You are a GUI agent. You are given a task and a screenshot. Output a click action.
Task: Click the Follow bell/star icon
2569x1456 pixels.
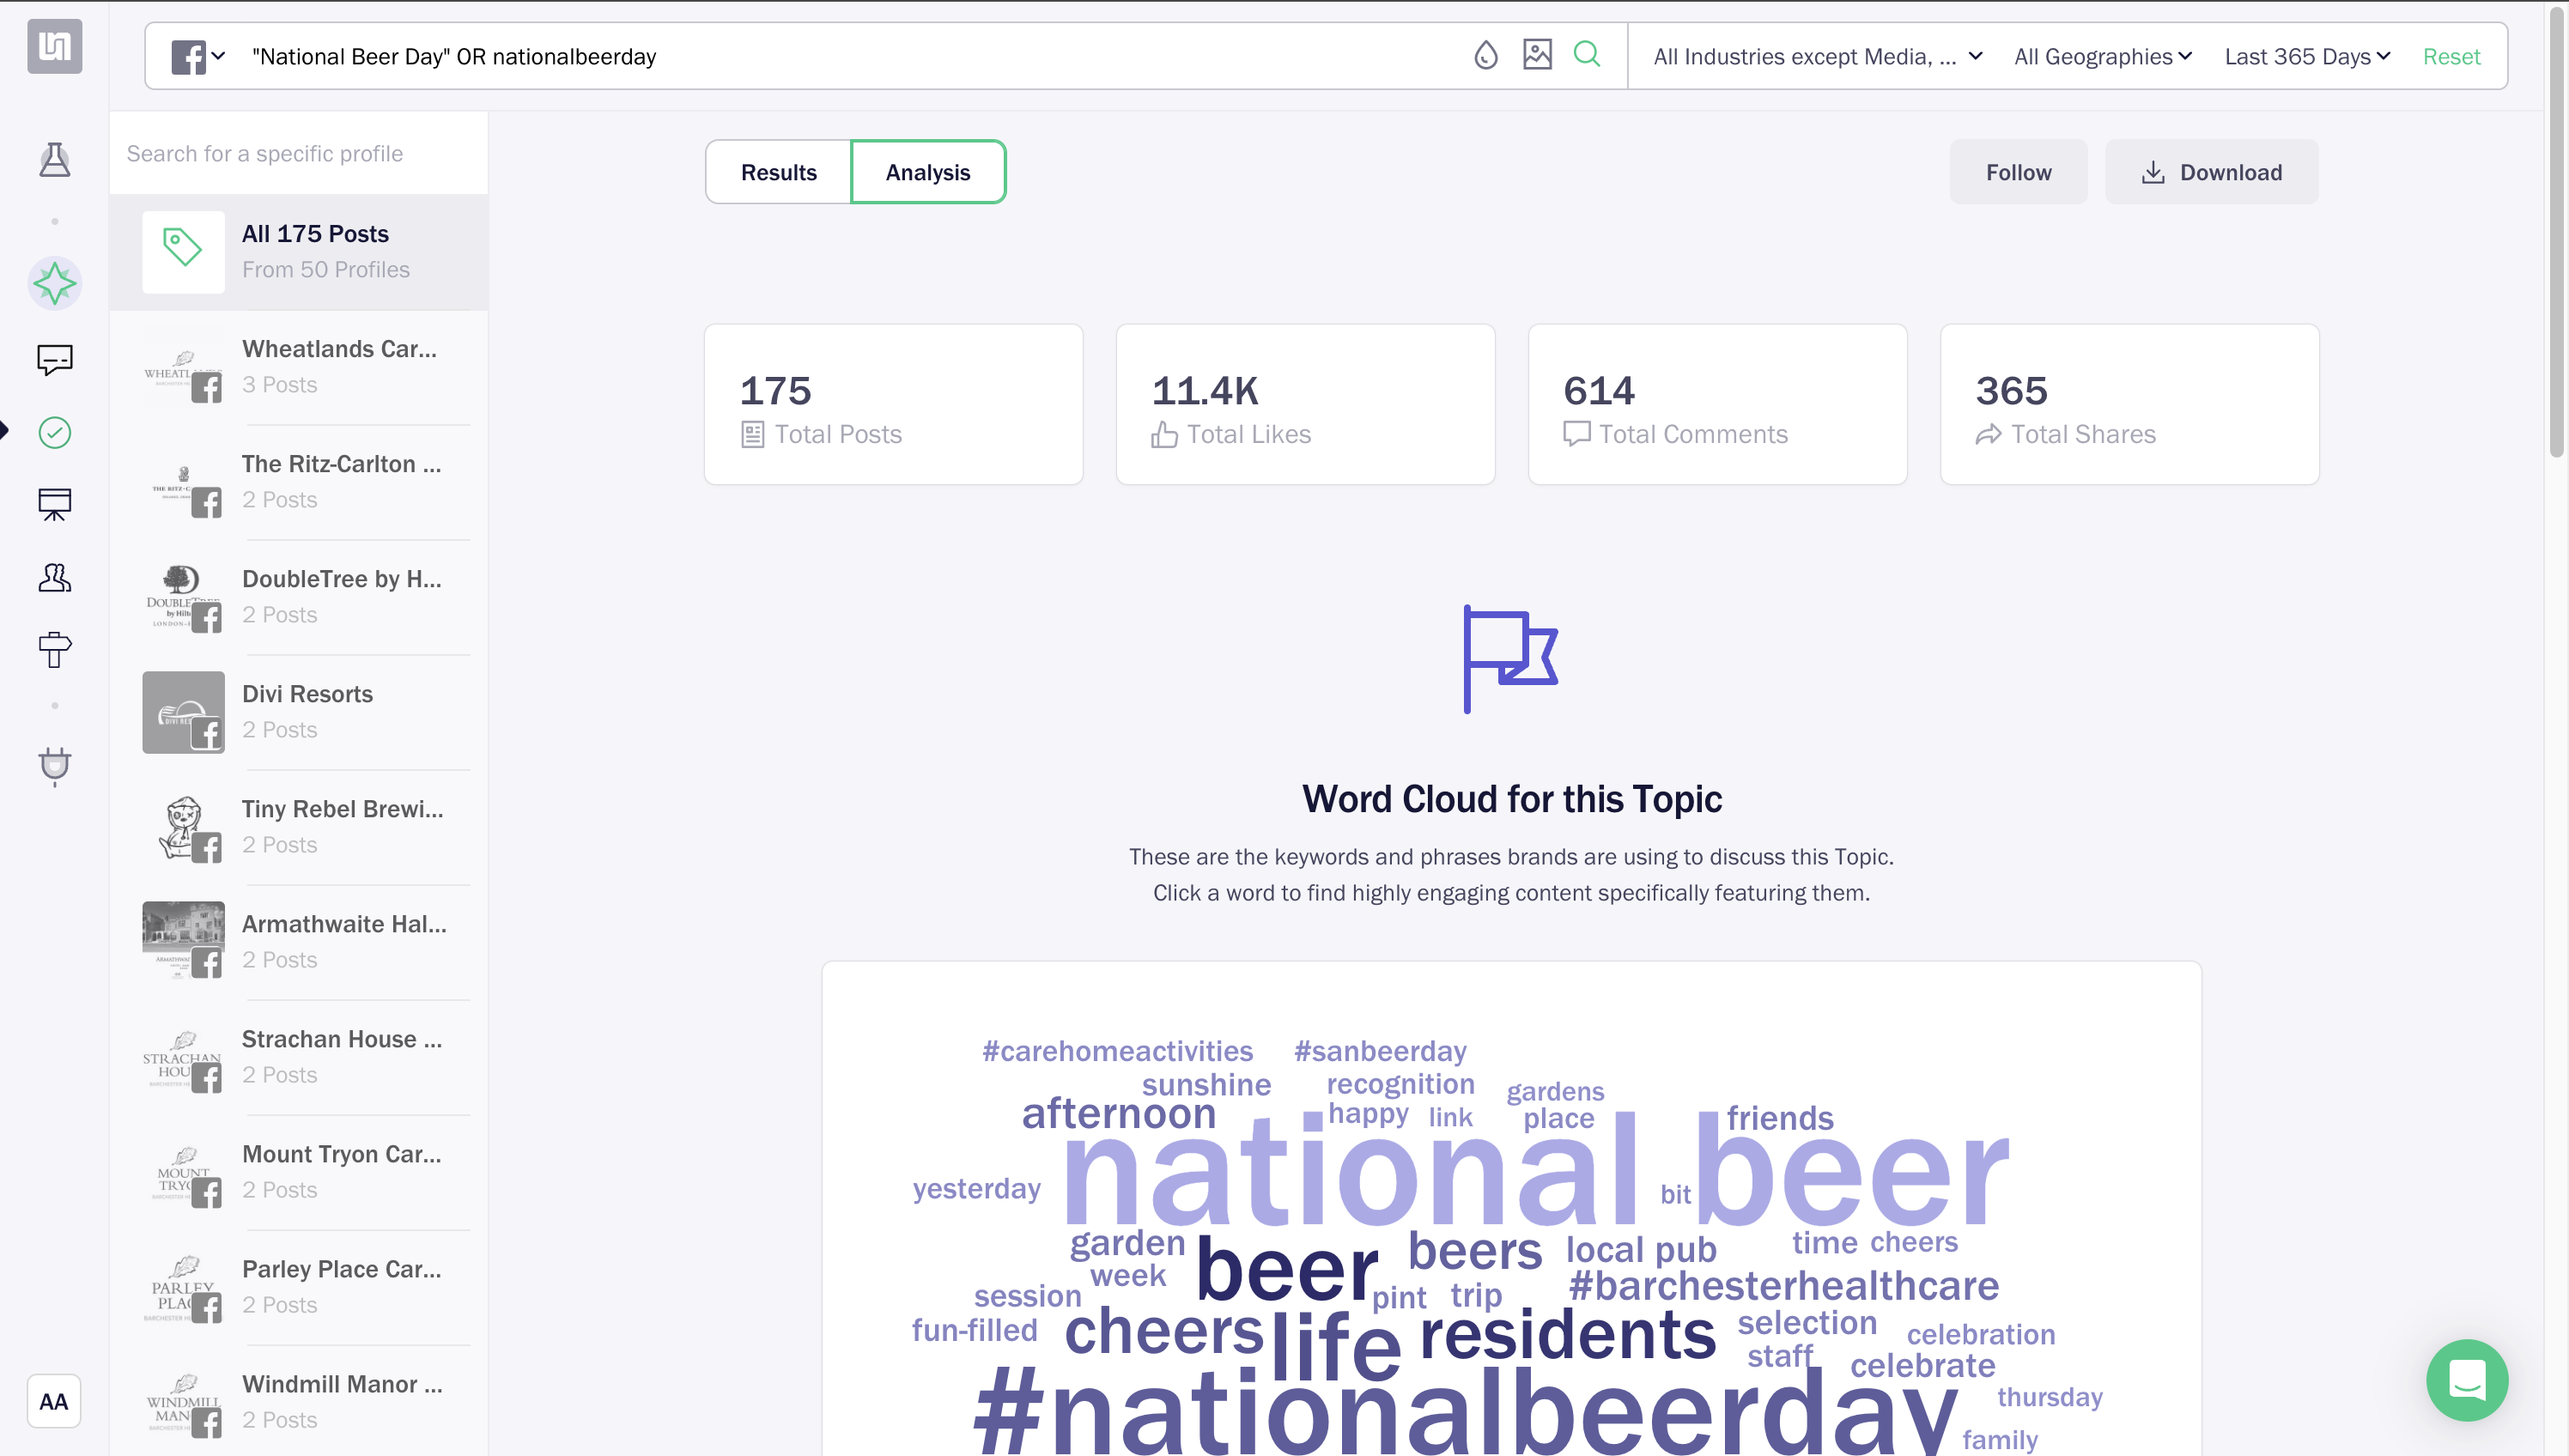[2019, 171]
